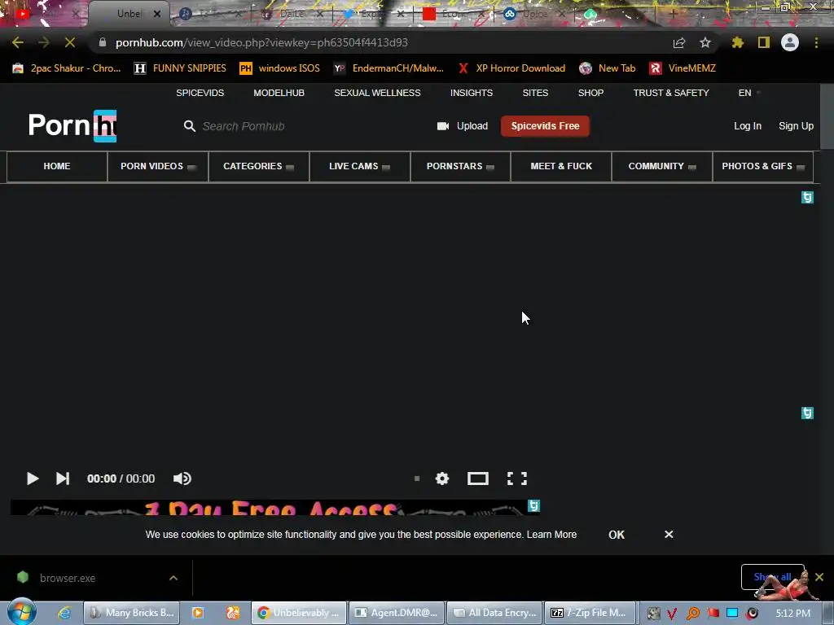Click the Spicevids Free button
This screenshot has height=625, width=834.
(545, 126)
